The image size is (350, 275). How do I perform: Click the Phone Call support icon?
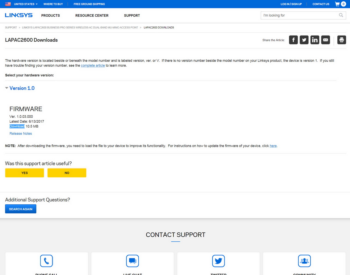[46, 261]
